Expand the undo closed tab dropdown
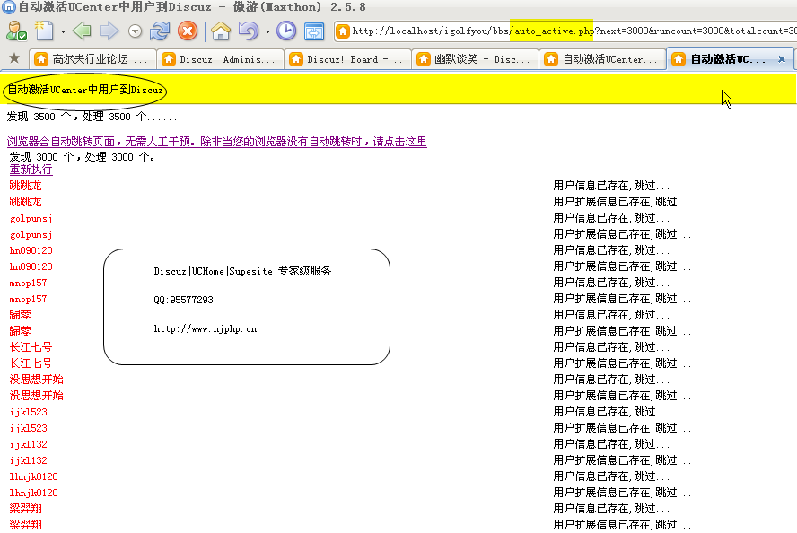The image size is (797, 533). (267, 31)
